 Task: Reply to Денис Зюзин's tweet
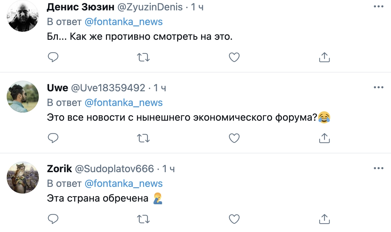53,57
